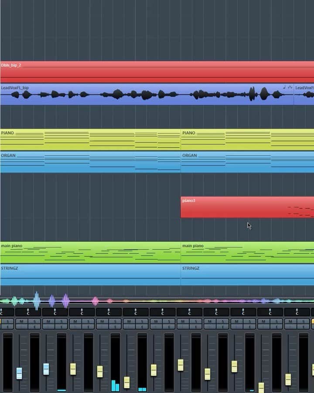Image resolution: width=314 pixels, height=393 pixels.
Task: Select the right PIANO MIDI part
Action: [247, 140]
